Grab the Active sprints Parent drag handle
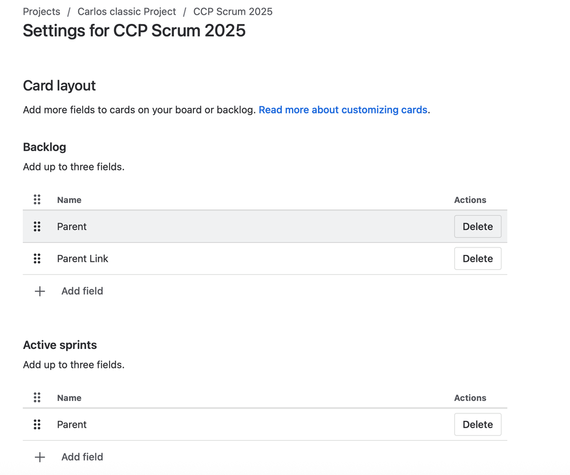Image resolution: width=570 pixels, height=475 pixels. click(37, 424)
